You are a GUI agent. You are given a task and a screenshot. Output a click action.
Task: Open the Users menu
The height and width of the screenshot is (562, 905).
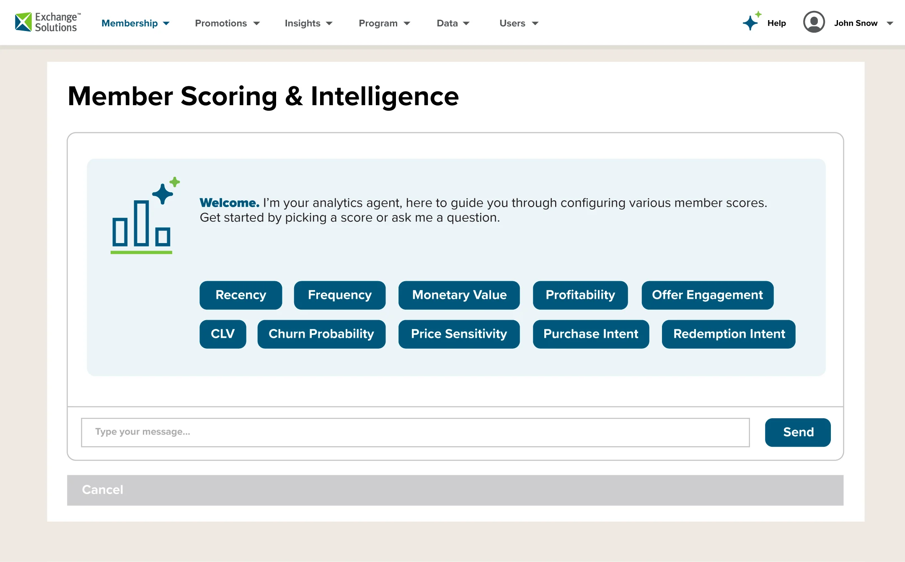tap(518, 23)
